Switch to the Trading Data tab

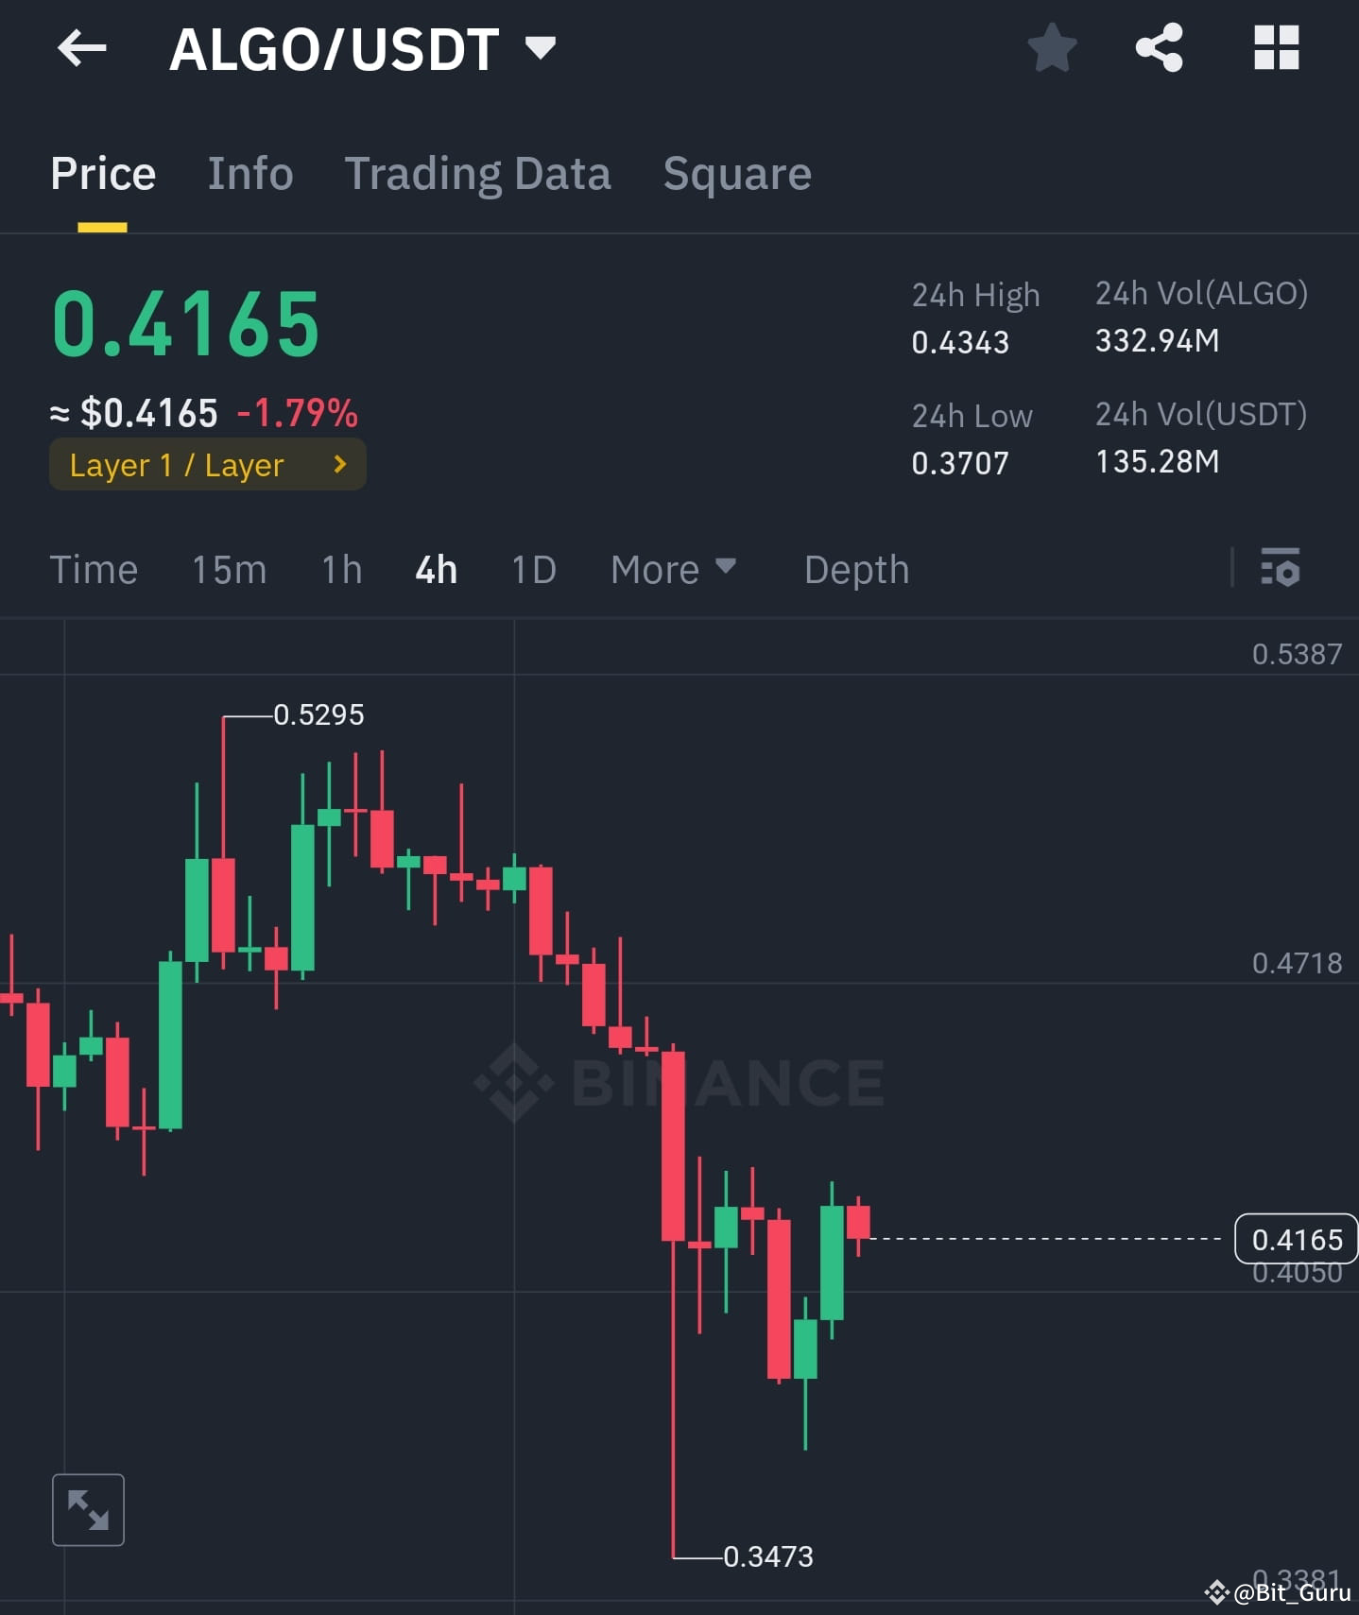[478, 174]
